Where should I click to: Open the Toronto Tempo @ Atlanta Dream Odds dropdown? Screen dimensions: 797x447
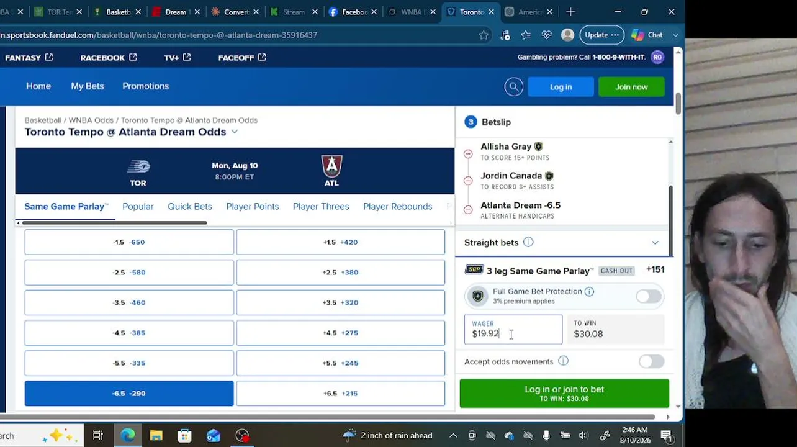pyautogui.click(x=234, y=132)
